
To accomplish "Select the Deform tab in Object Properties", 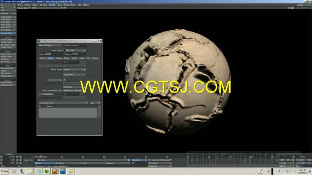I will pyautogui.click(x=50, y=58).
